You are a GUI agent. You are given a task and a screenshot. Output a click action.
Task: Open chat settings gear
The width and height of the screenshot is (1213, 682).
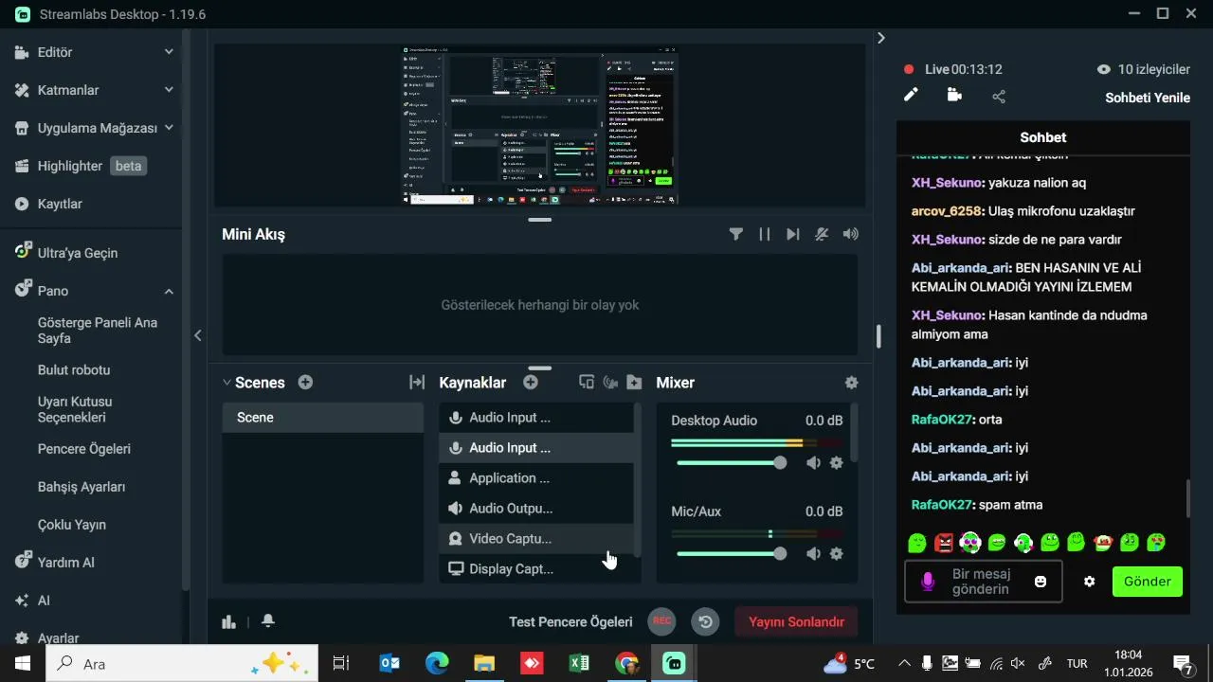click(x=1090, y=582)
